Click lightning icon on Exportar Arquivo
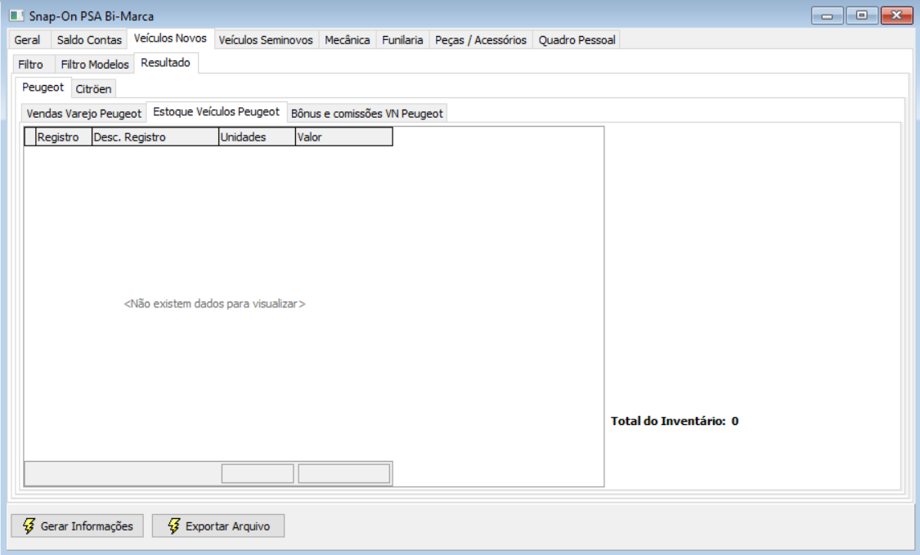 pyautogui.click(x=173, y=526)
